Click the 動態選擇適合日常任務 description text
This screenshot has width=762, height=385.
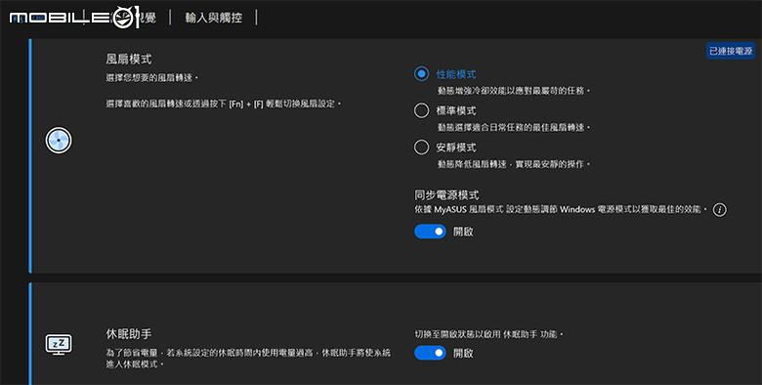(x=514, y=127)
